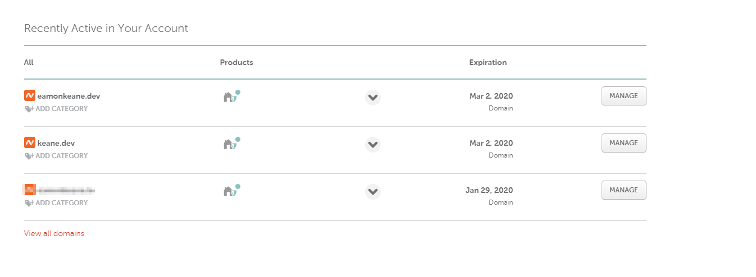
Task: Click the orange logo beside eamonkeane.dev
Action: pyautogui.click(x=30, y=95)
